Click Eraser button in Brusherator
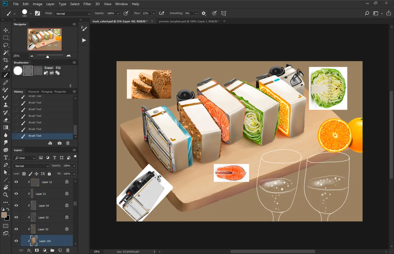This screenshot has height=254, width=394. pos(49,68)
